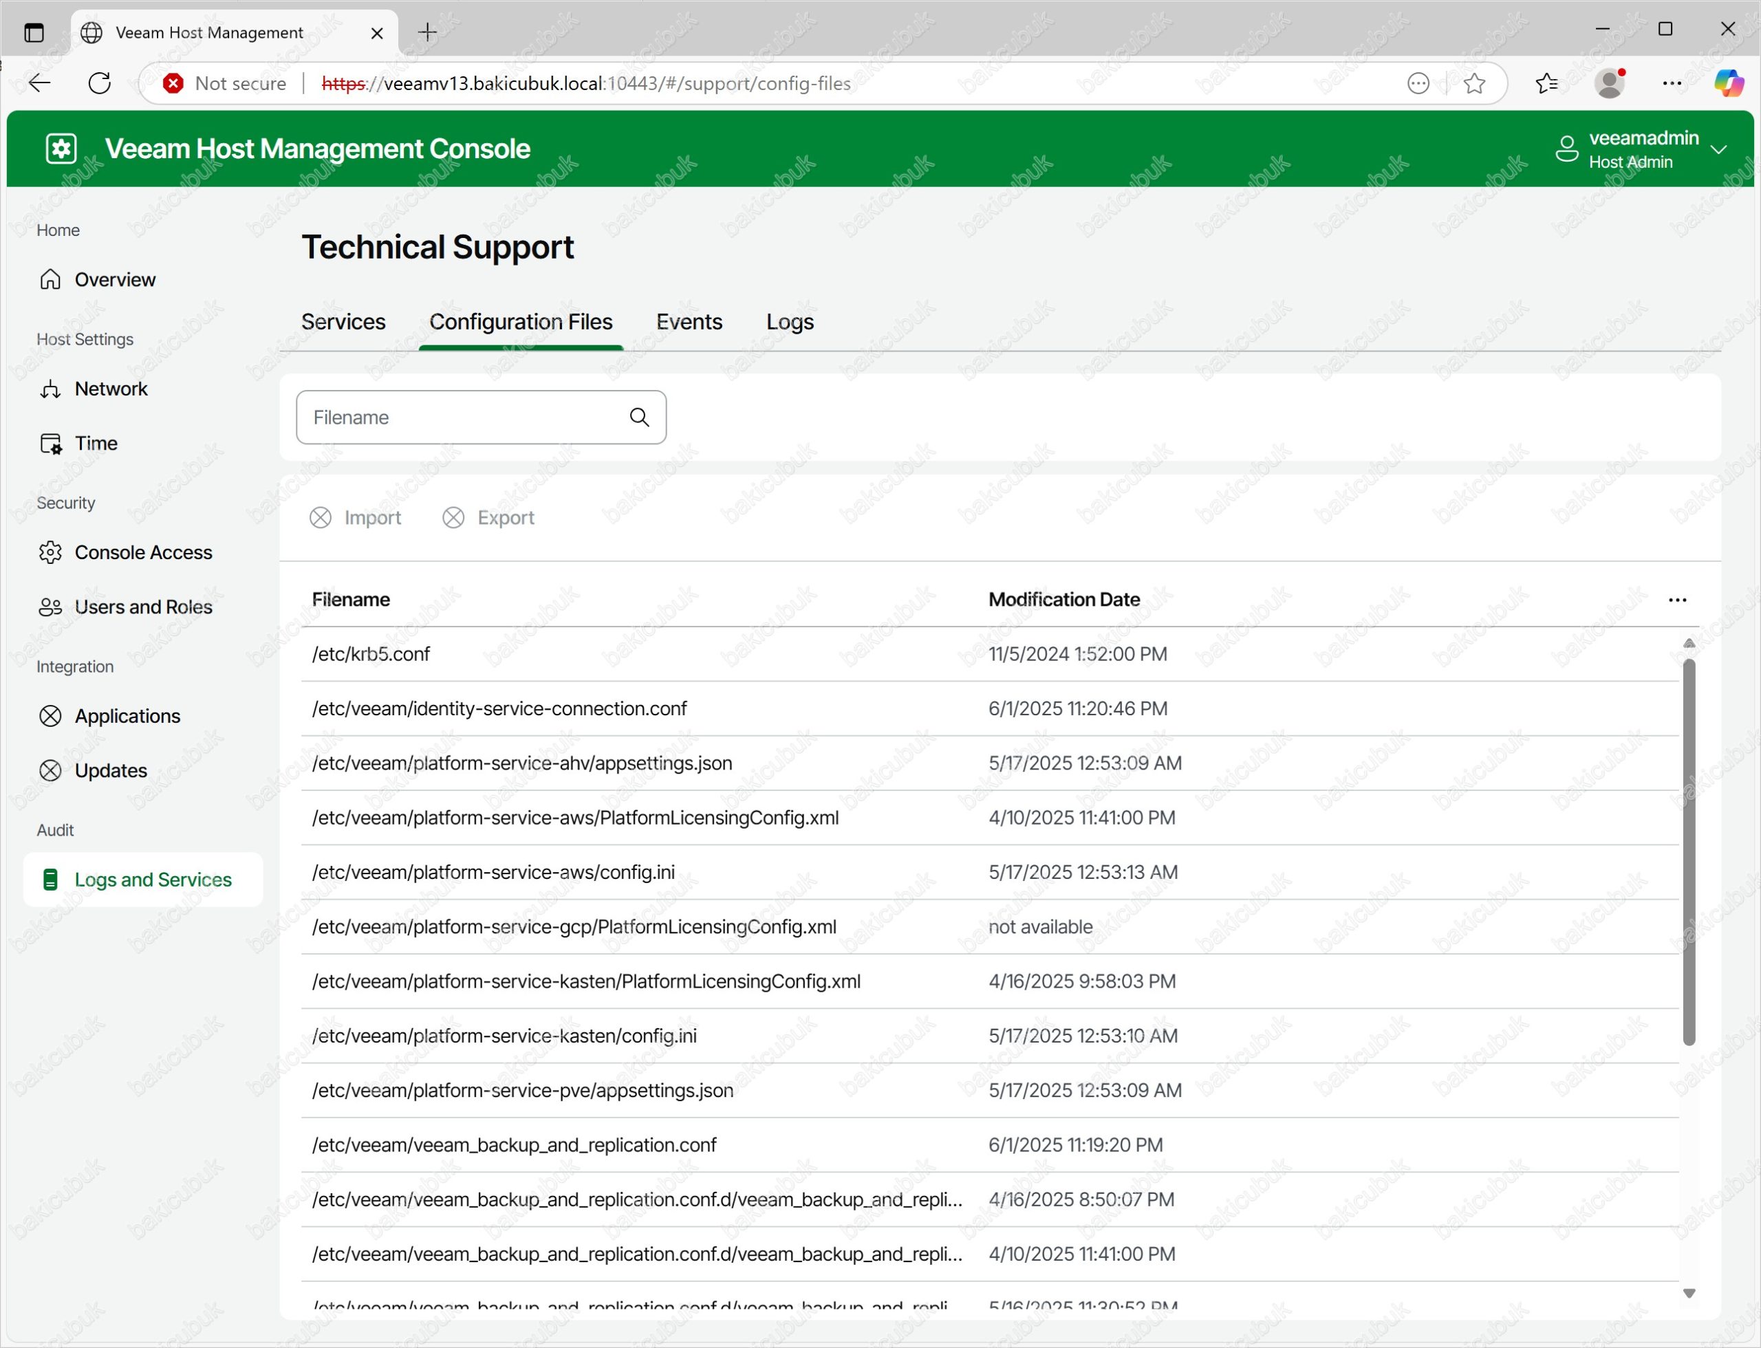Image resolution: width=1761 pixels, height=1348 pixels.
Task: Select platform-service-pve/appsettings.json row
Action: [x=990, y=1091]
